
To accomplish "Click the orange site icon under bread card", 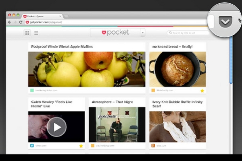I will [153, 90].
